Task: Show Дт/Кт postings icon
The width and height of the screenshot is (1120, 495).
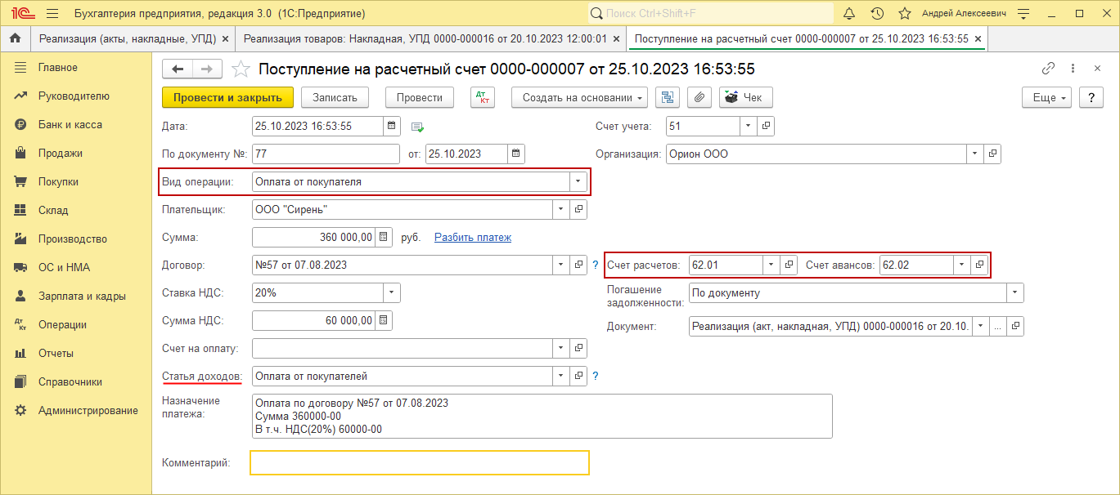Action: [x=483, y=97]
